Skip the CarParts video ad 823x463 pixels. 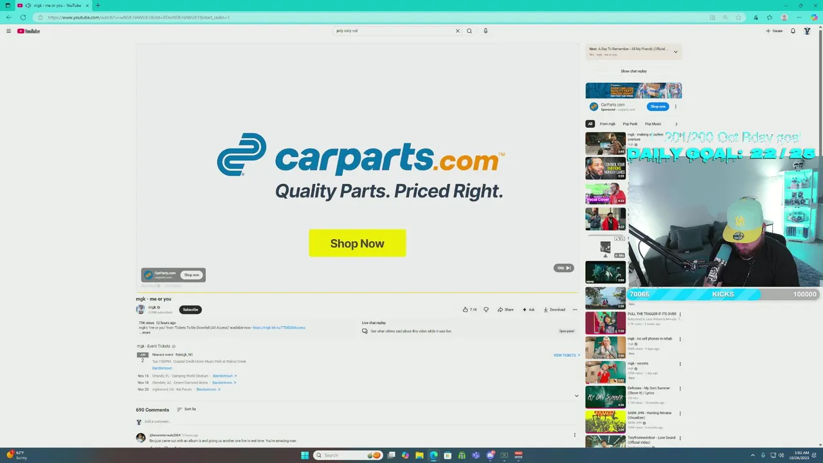pos(563,268)
